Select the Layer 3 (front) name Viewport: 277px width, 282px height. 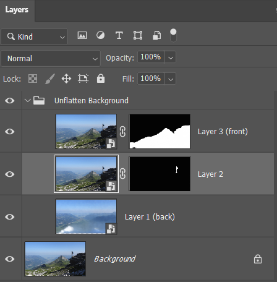223,132
